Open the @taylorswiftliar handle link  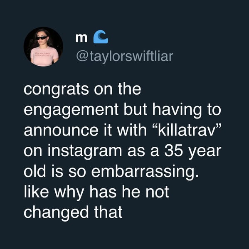(125, 56)
